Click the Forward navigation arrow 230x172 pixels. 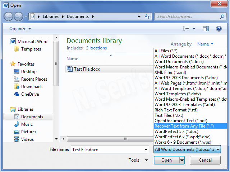point(18,16)
